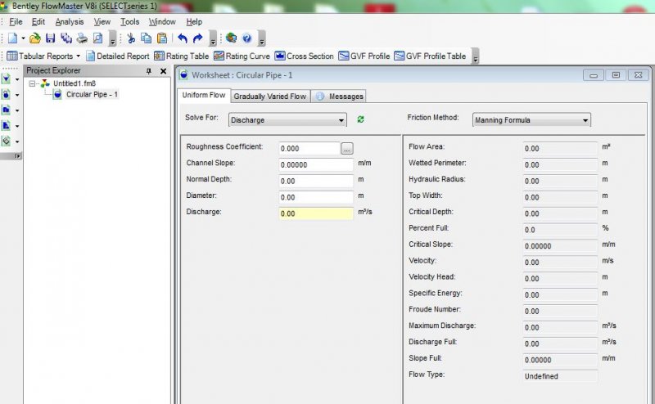Click the fourth sidebar worksheet icon with triangle shape
The height and width of the screenshot is (404, 655).
tap(7, 126)
